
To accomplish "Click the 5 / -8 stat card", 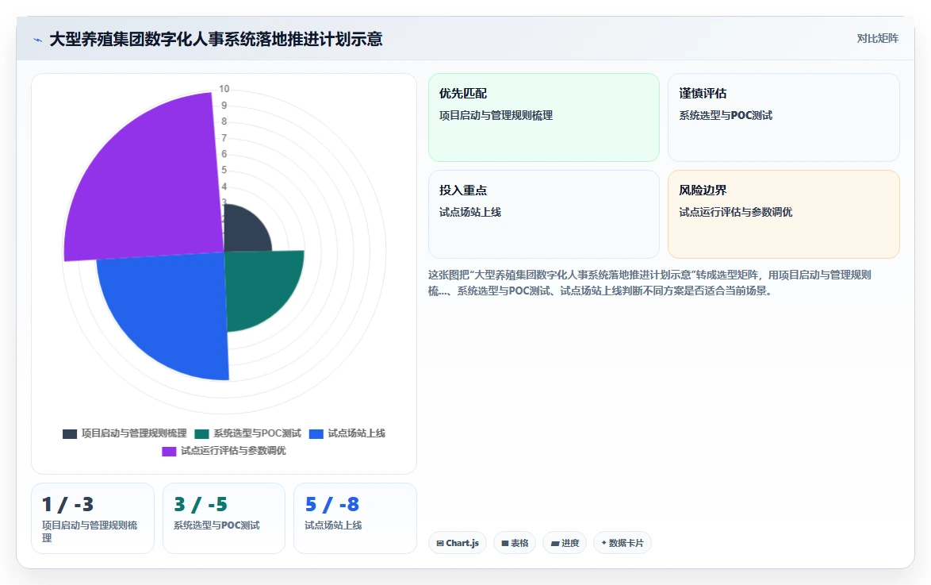I will pos(355,518).
